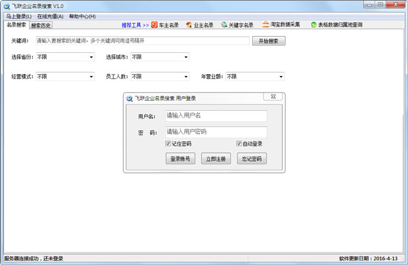
Task: Switch to the 名录搜索 tab
Action: point(16,25)
